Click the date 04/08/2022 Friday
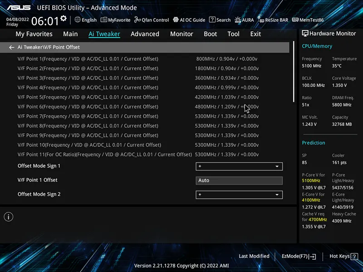The height and width of the screenshot is (272, 363). pos(18,22)
